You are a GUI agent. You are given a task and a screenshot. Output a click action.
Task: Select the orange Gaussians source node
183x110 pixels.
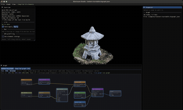[x=26, y=82]
